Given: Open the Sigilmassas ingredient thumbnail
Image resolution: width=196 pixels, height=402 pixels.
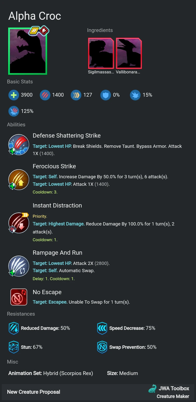Looking at the screenshot, I should 101,53.
